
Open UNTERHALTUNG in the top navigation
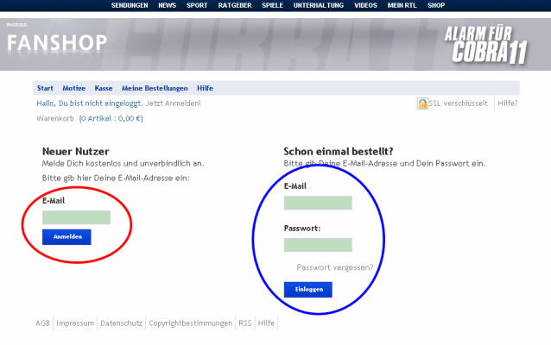(x=319, y=5)
